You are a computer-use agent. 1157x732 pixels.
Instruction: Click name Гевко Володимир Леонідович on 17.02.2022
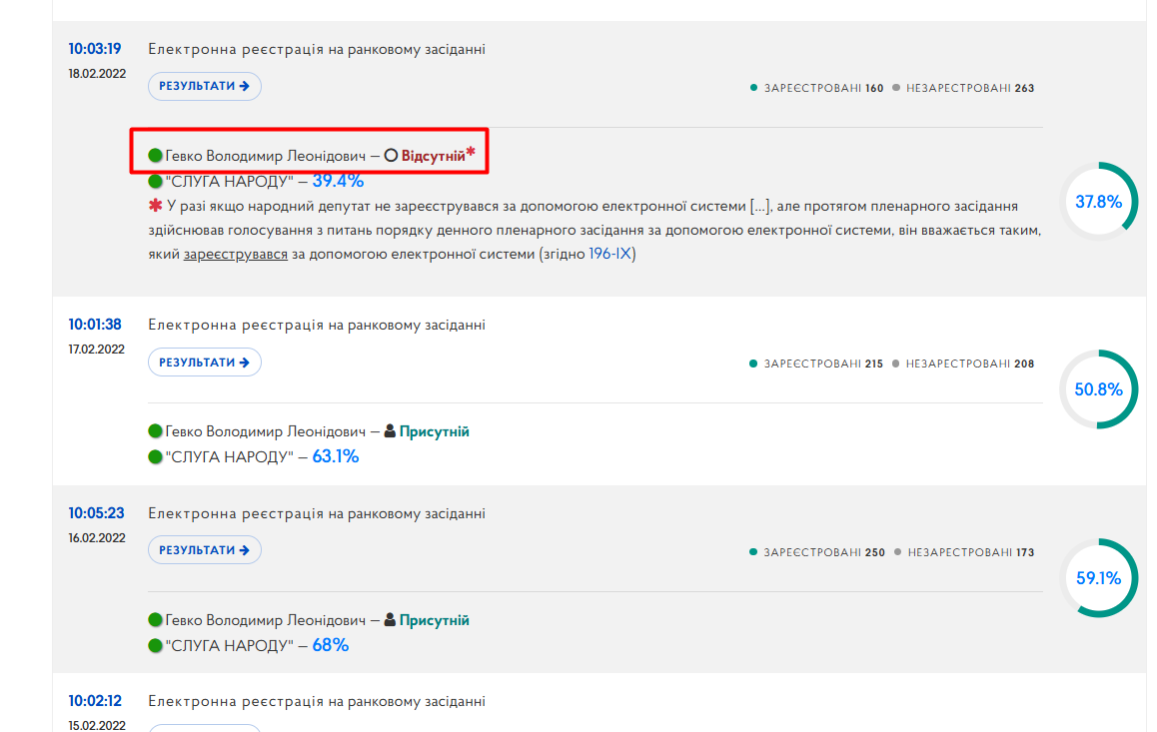266,431
